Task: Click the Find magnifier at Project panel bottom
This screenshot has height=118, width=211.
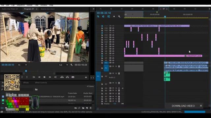Action: pyautogui.click(x=79, y=108)
